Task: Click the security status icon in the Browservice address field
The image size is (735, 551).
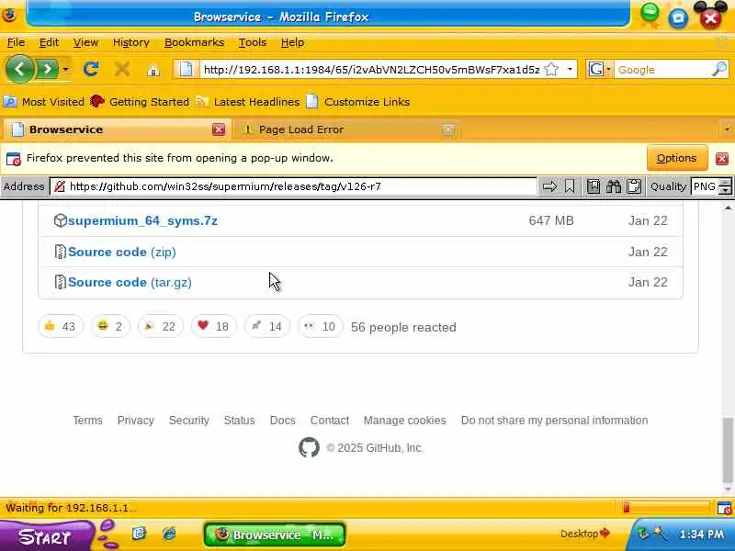Action: (x=60, y=186)
